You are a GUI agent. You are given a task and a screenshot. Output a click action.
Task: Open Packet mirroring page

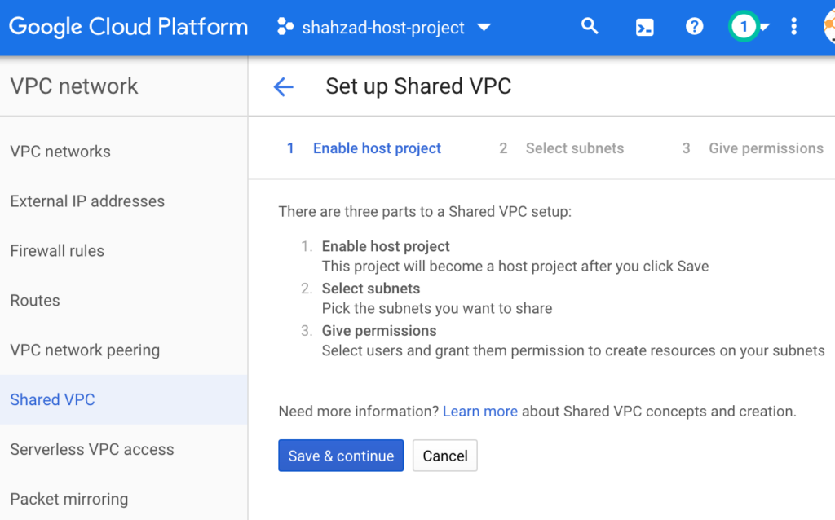click(x=124, y=499)
